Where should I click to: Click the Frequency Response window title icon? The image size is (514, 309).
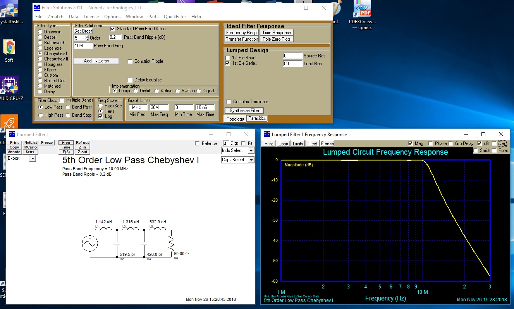tap(267, 134)
